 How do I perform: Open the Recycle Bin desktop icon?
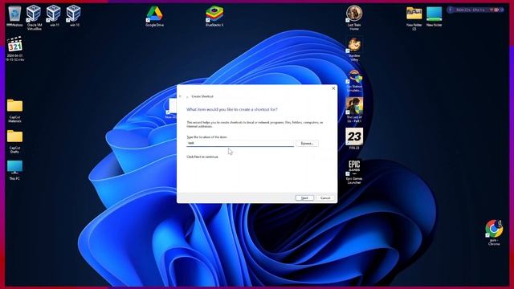(x=14, y=16)
